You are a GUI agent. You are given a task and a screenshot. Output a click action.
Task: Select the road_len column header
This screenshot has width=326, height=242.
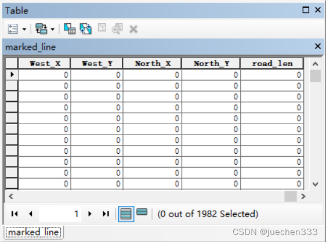coord(272,63)
